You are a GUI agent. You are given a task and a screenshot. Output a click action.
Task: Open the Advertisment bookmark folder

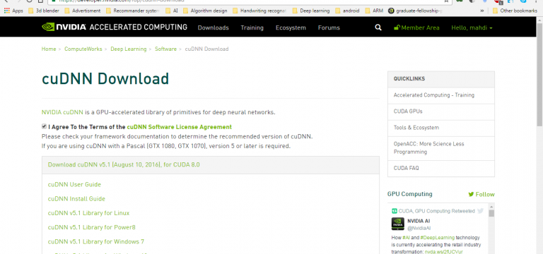(x=83, y=11)
